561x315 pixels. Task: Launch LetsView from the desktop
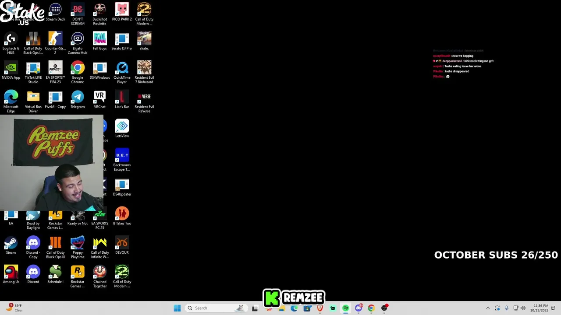pyautogui.click(x=122, y=129)
